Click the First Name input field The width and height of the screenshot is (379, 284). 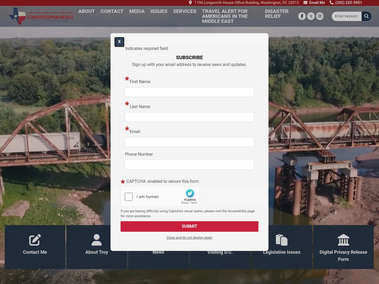pos(189,92)
